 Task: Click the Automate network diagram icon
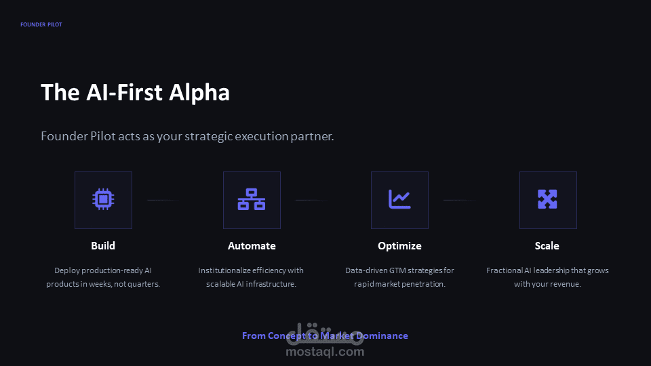(252, 199)
